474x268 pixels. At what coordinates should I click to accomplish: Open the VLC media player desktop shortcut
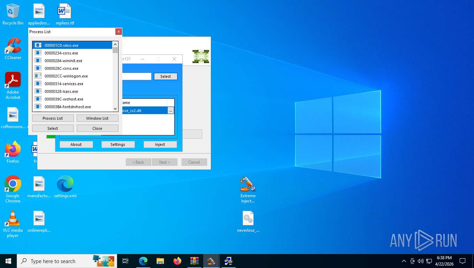point(13,224)
